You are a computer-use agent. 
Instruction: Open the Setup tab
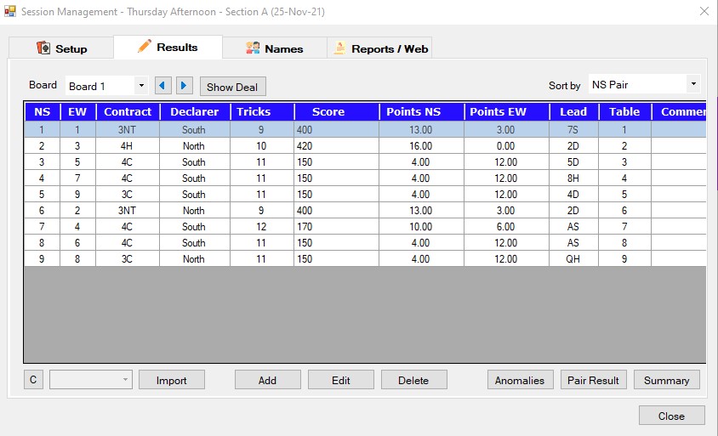point(61,48)
